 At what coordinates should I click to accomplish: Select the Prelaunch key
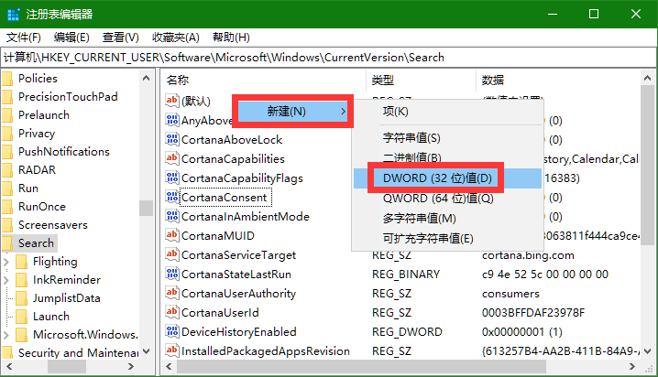pyautogui.click(x=44, y=115)
